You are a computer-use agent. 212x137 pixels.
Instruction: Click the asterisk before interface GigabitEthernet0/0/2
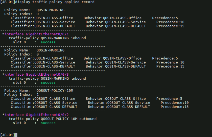tap(3, 115)
